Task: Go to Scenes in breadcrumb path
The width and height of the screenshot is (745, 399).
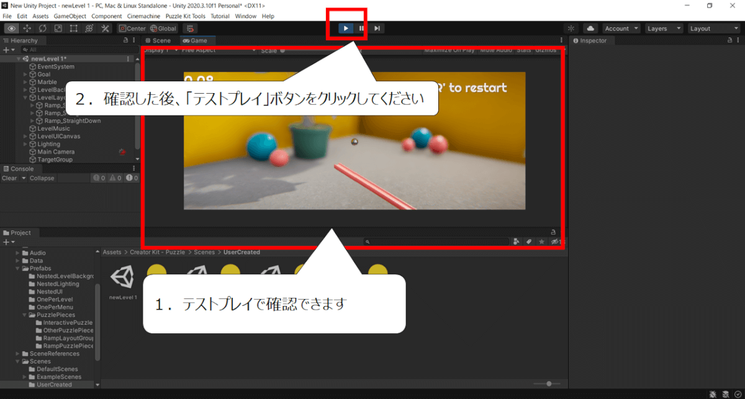Action: [204, 253]
